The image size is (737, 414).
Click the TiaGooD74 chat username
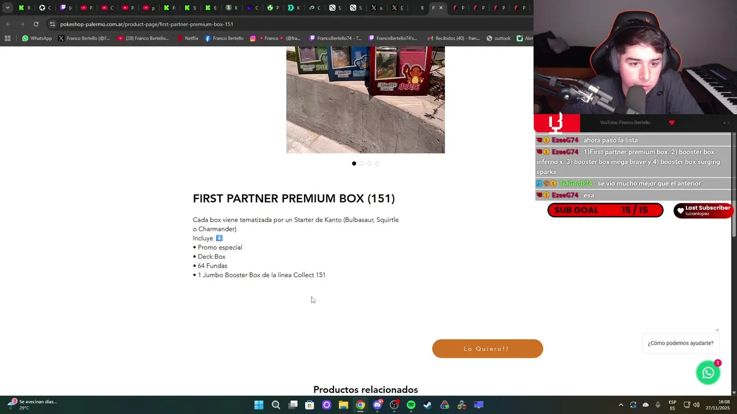(x=575, y=183)
